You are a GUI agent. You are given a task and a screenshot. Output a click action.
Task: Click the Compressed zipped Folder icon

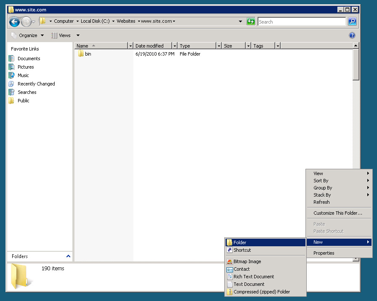(230, 292)
